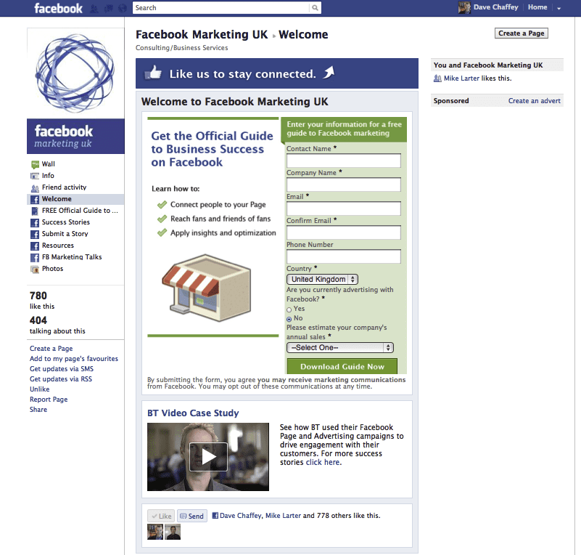Click the Mike Larter link in right panel
This screenshot has height=555, width=581.
pyautogui.click(x=462, y=78)
